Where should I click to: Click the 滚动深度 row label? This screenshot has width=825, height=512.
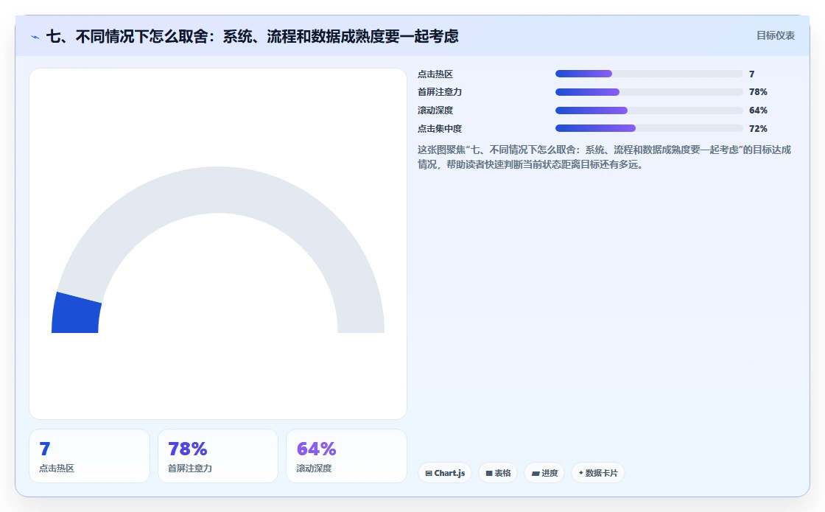[435, 111]
